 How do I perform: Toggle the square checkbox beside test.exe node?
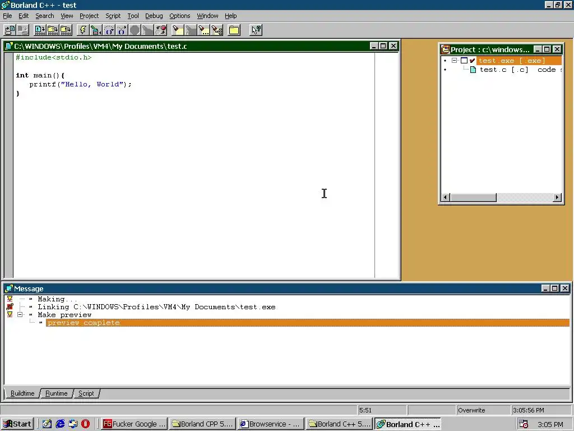pyautogui.click(x=464, y=61)
